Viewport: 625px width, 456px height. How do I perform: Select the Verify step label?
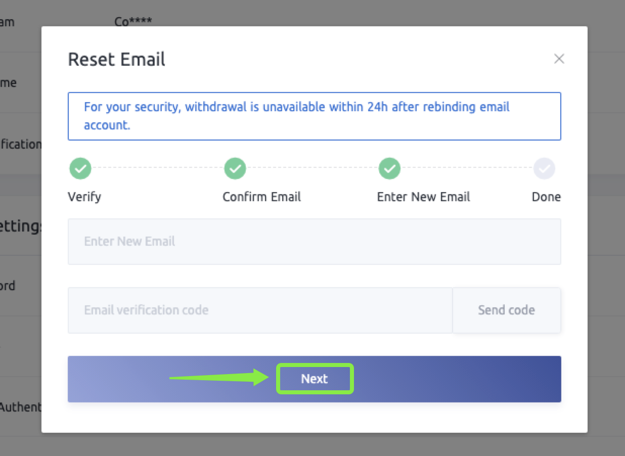tap(84, 197)
